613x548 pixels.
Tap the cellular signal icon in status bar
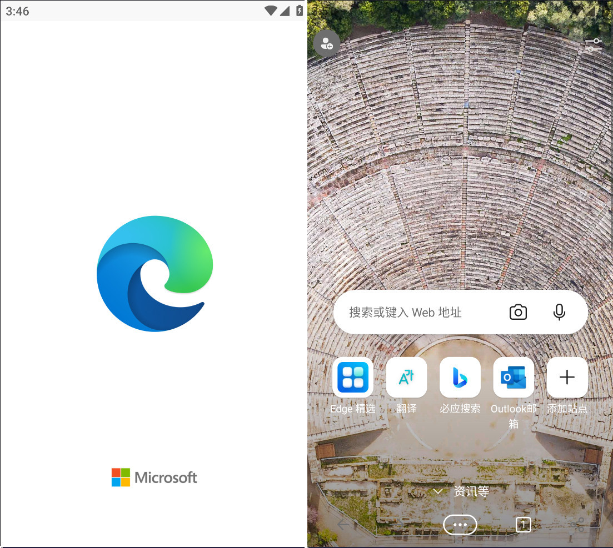pyautogui.click(x=285, y=11)
